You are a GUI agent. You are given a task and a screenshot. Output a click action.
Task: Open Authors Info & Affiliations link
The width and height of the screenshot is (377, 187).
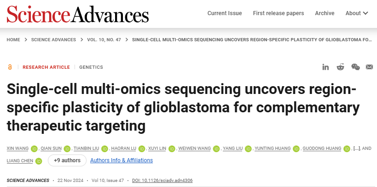point(122,160)
